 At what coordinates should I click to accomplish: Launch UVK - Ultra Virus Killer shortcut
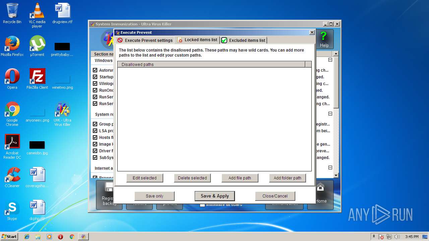coord(62,114)
